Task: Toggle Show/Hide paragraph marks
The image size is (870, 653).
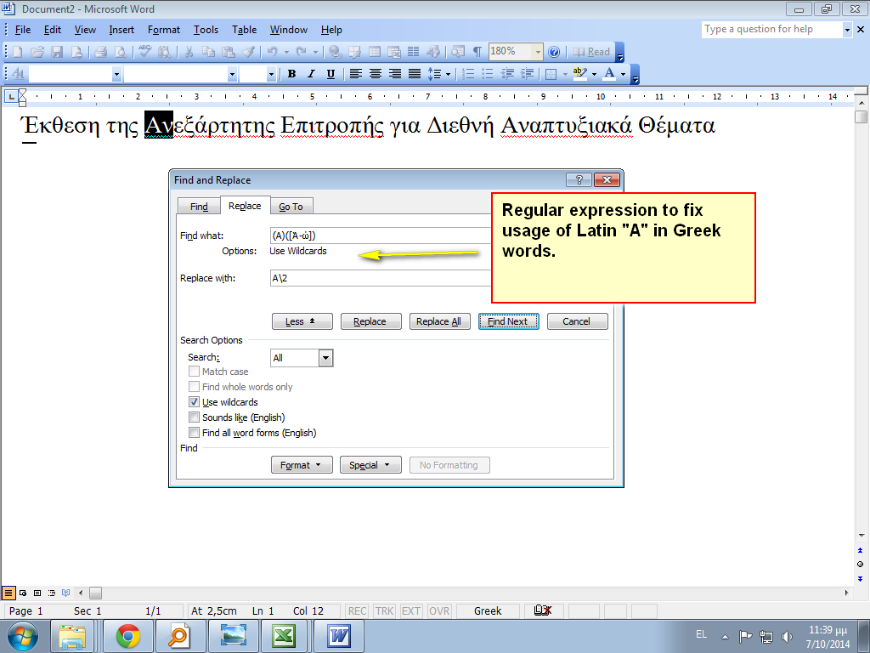Action: (x=477, y=52)
